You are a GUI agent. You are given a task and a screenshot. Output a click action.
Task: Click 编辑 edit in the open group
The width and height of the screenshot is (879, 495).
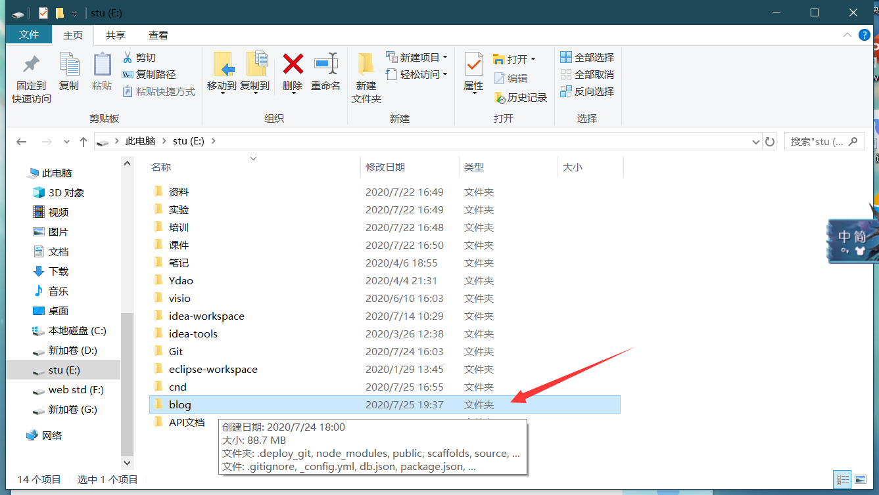click(510, 78)
